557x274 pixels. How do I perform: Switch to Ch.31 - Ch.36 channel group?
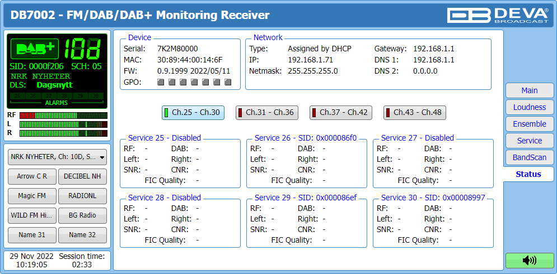267,112
